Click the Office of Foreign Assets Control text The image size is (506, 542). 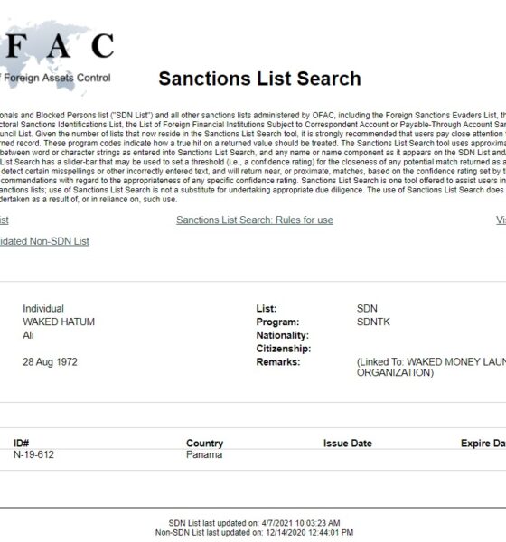[55, 78]
